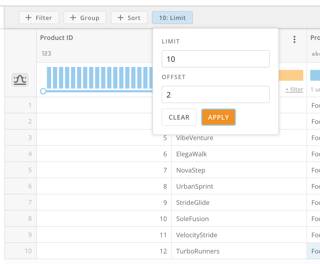Viewport: 320px width, 264px height.
Task: Apply the limit and offset settings
Action: point(218,117)
